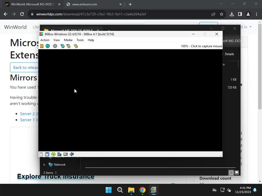Image resolution: width=262 pixels, height=196 pixels.
Task: Select Network in Explorer sidebar
Action: [x=60, y=165]
